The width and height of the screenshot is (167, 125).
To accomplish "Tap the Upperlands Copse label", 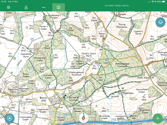I will click(43, 111).
